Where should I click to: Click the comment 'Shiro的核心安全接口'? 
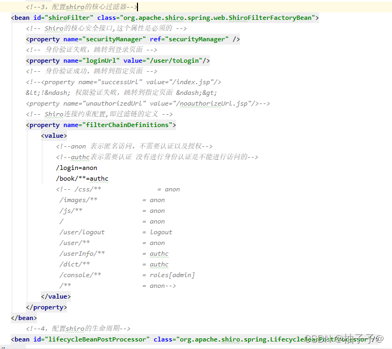pyautogui.click(x=106, y=28)
